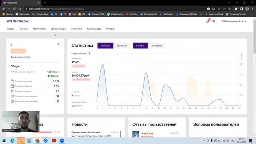Open the Chrome taskbar icon
Screen dimensions: 256x144
point(37,141)
